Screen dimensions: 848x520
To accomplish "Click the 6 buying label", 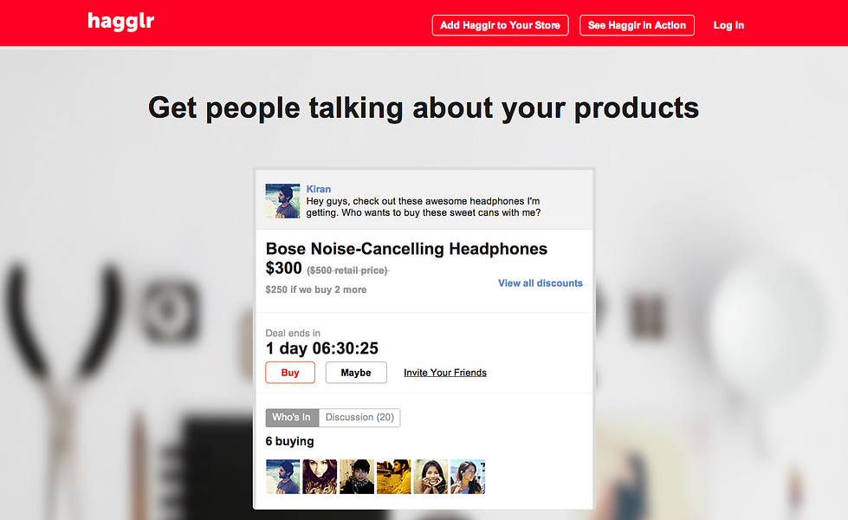I will tap(289, 441).
